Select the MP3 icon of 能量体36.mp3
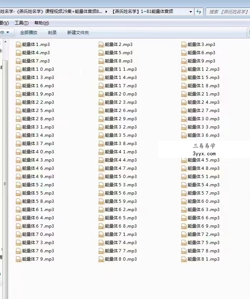Screen dimensions: 250x299 point(184,135)
